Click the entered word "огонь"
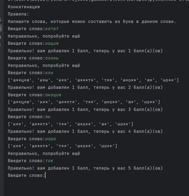The width and height of the screenshot is (189, 196). click(x=52, y=58)
